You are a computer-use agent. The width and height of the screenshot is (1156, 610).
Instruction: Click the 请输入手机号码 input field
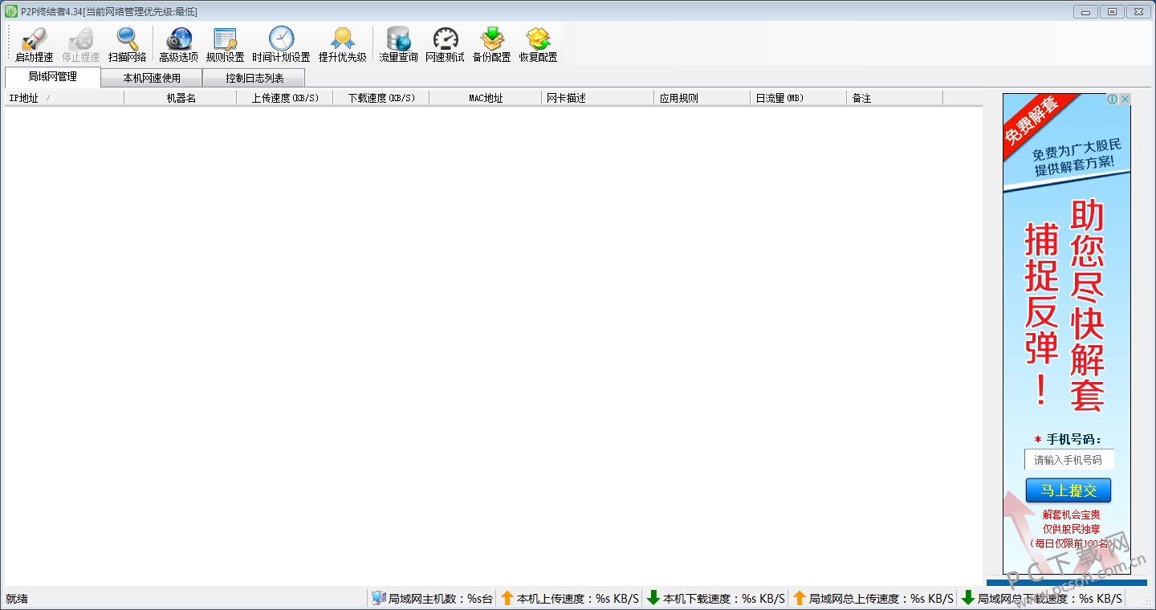[x=1068, y=460]
